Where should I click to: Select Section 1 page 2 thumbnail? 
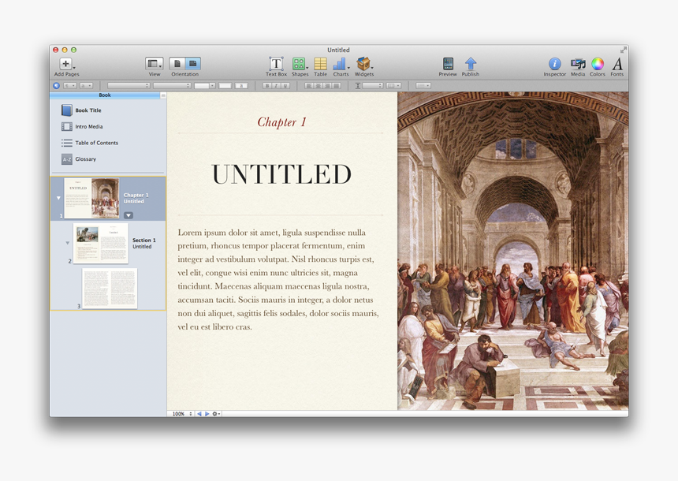pos(101,243)
